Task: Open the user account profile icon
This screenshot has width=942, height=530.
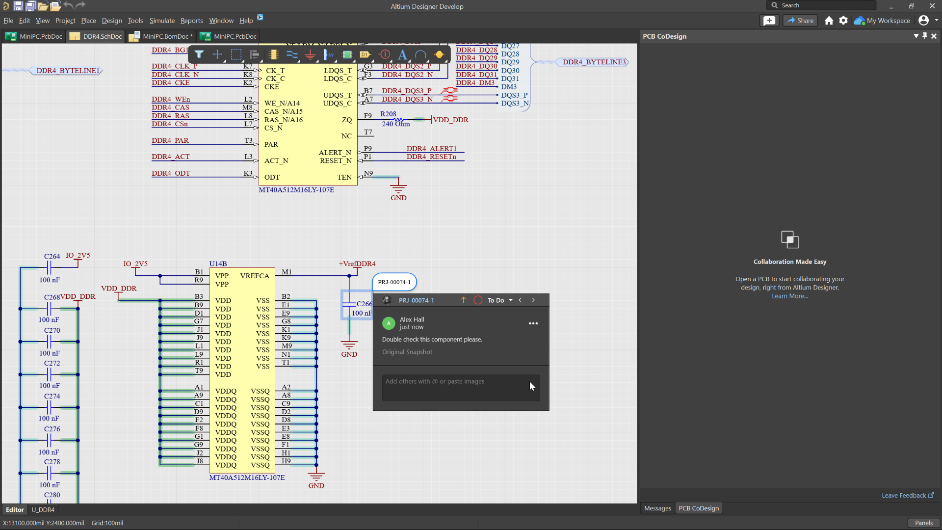Action: click(923, 21)
